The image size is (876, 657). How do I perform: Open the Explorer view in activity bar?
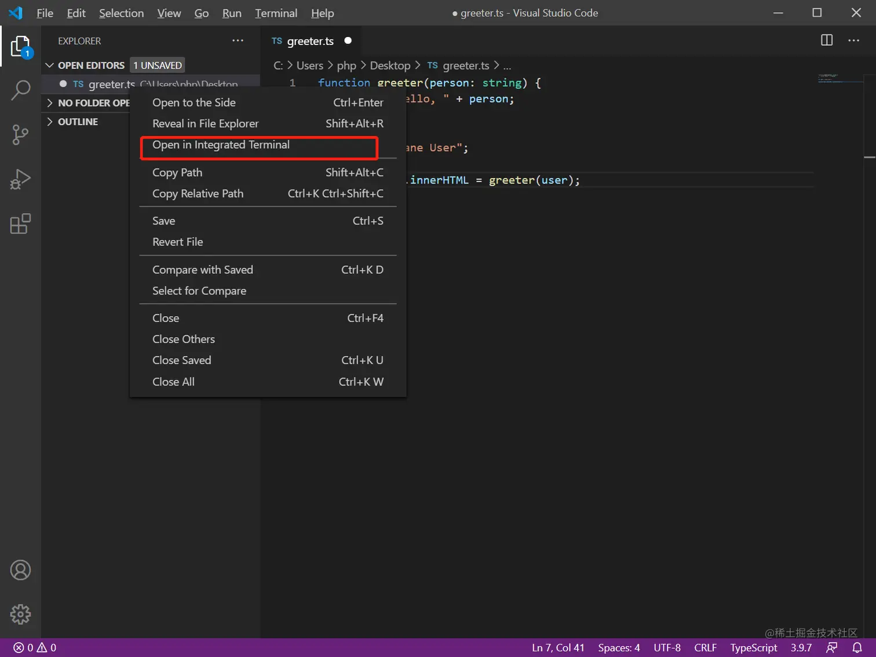[20, 47]
